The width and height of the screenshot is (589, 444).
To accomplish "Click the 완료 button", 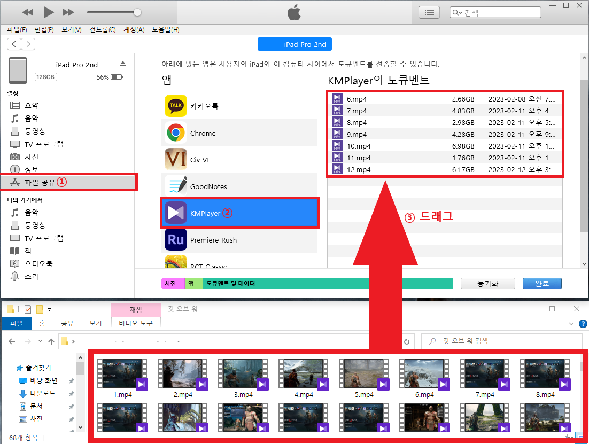I will coord(541,284).
